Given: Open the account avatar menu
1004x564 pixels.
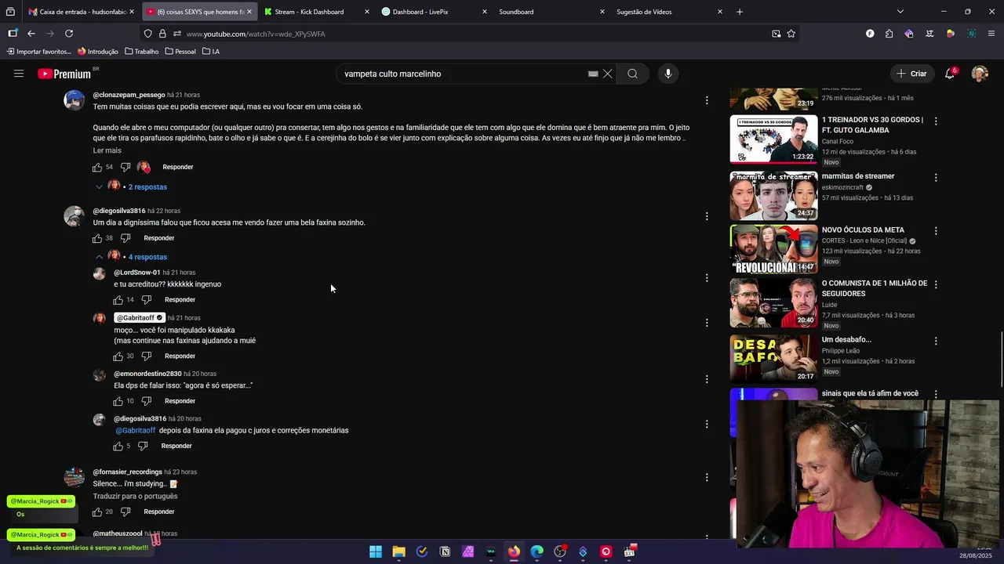Looking at the screenshot, I should tap(980, 74).
